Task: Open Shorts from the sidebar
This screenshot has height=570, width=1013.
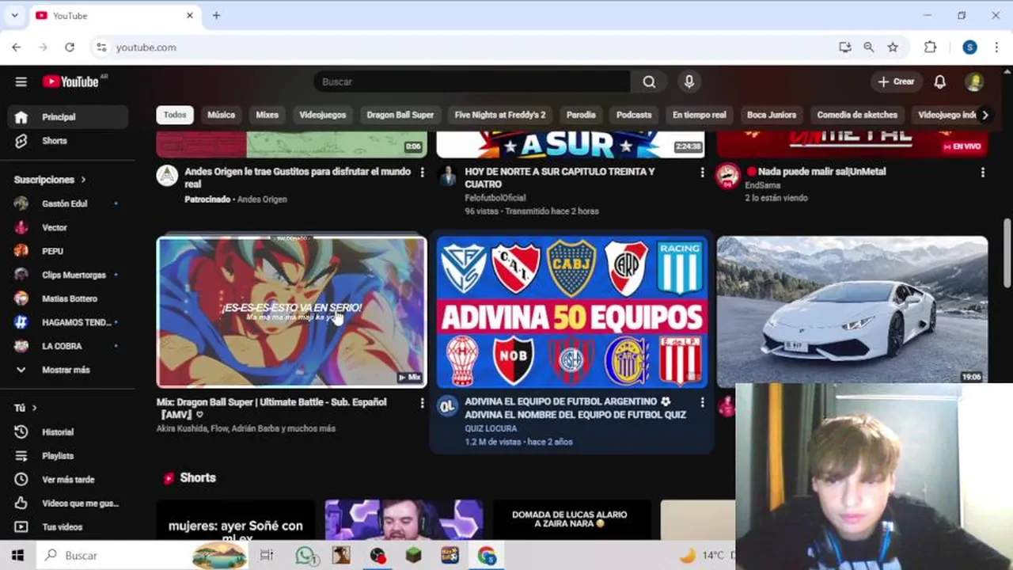Action: click(68, 141)
